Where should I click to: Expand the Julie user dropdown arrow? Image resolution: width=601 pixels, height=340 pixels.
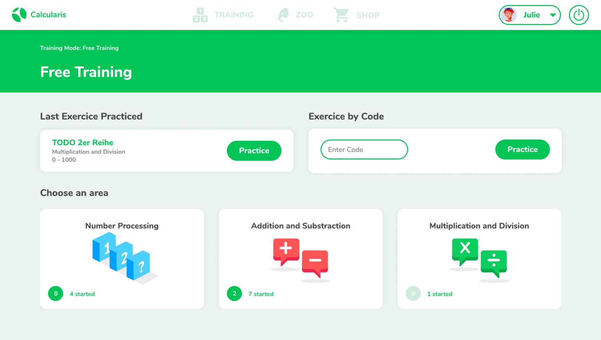[553, 15]
